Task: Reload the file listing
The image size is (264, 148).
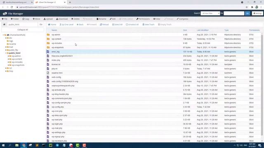Action: point(104,25)
